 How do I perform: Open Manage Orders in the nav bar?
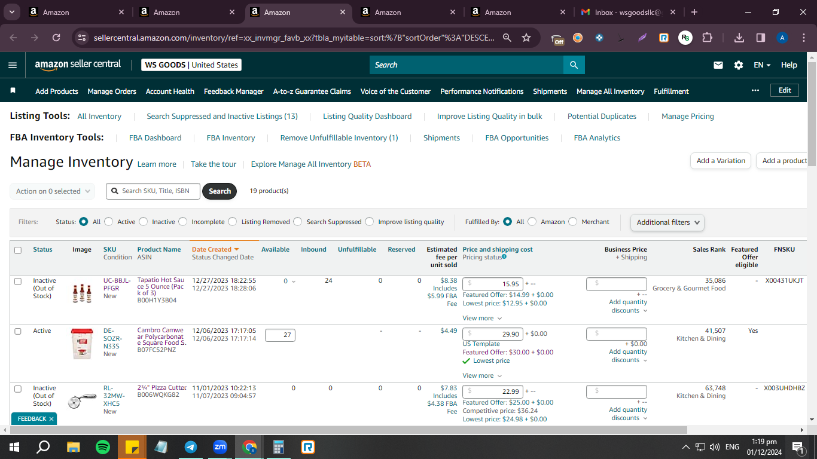point(112,91)
